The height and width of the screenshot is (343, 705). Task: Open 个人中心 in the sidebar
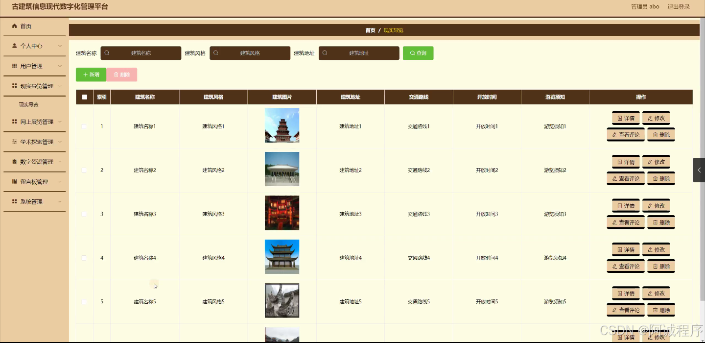point(34,46)
